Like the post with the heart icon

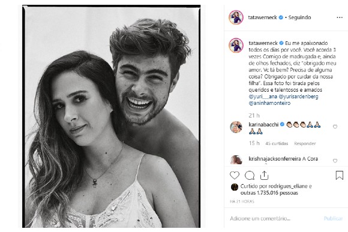point(235,176)
